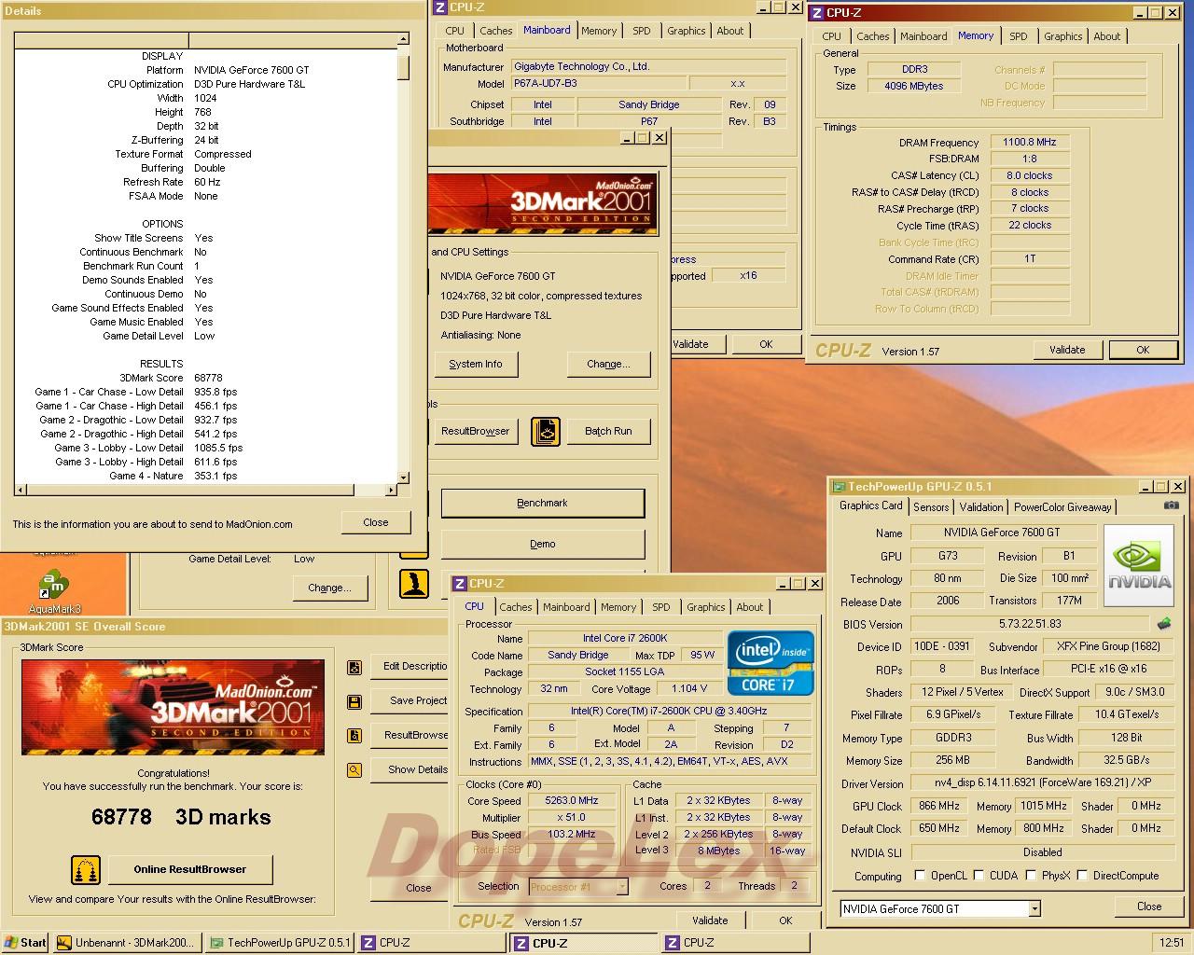Open the PowerColor Giveaway tab
Screen dimensions: 1194x955
pyautogui.click(x=1062, y=507)
